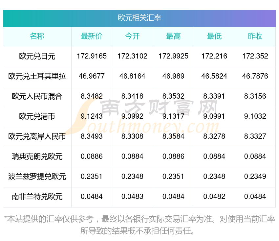The width and height of the screenshot is (279, 241).
Task: Select the value 8.3418
Action: pos(132,96)
